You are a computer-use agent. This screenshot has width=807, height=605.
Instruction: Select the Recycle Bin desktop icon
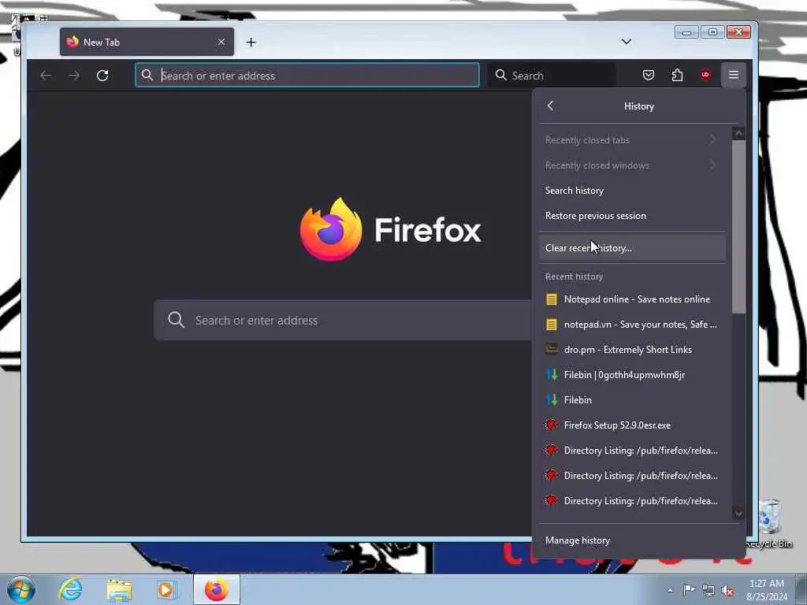[x=769, y=524]
